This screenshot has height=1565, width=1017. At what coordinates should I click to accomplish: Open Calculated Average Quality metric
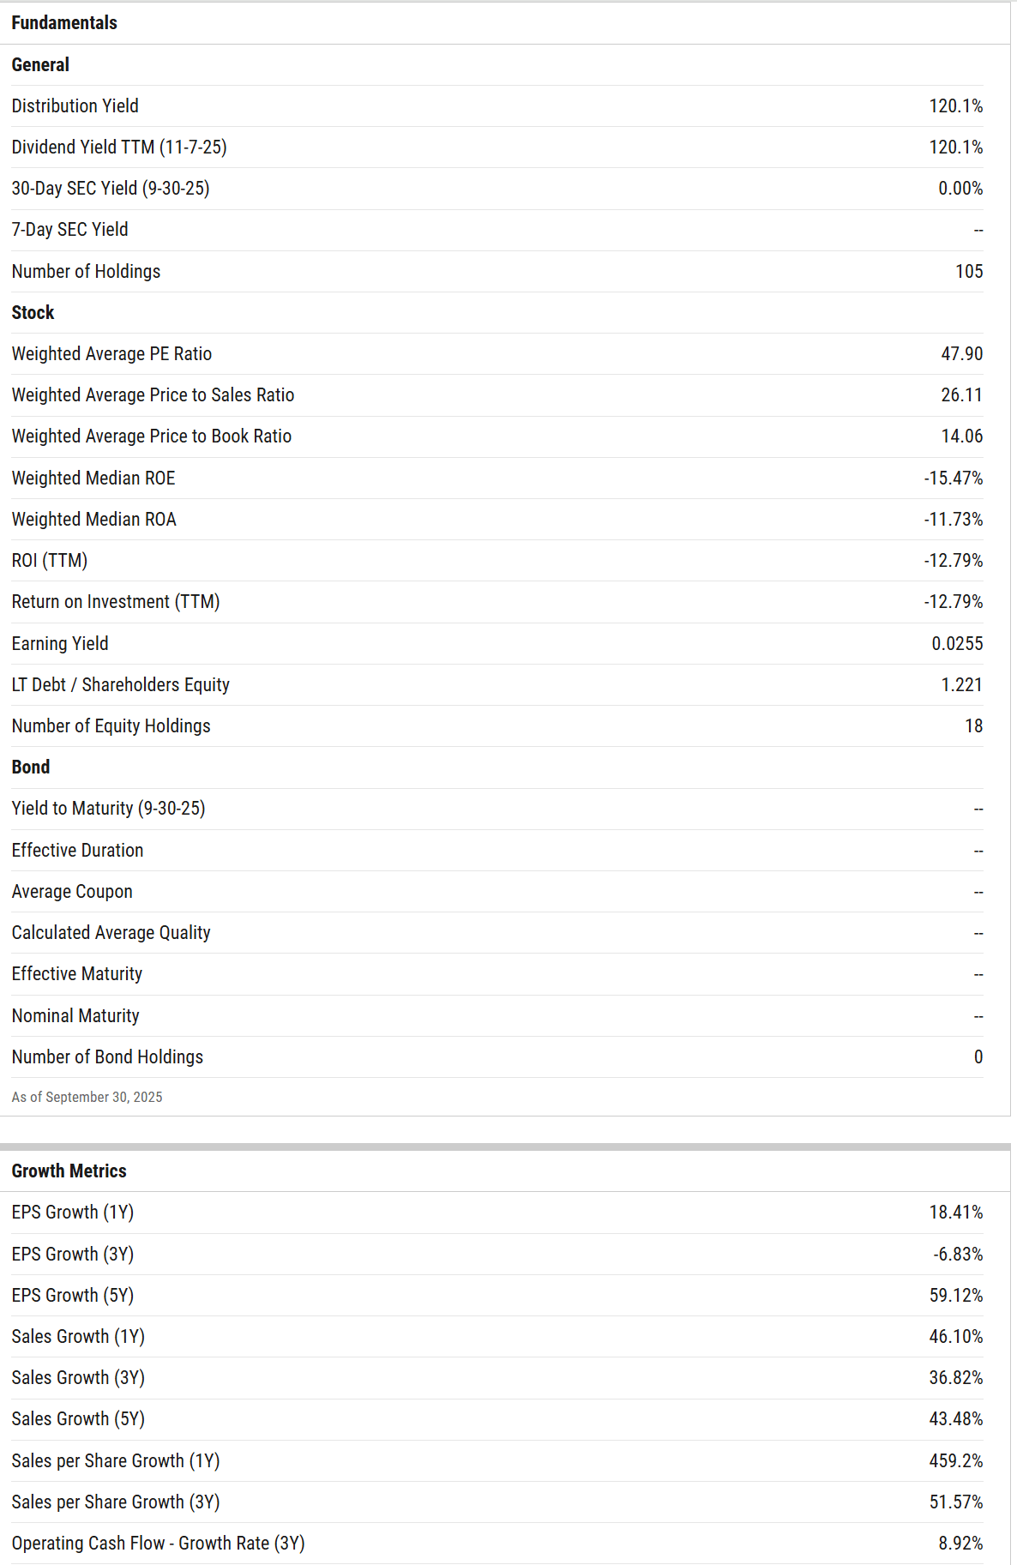point(111,933)
